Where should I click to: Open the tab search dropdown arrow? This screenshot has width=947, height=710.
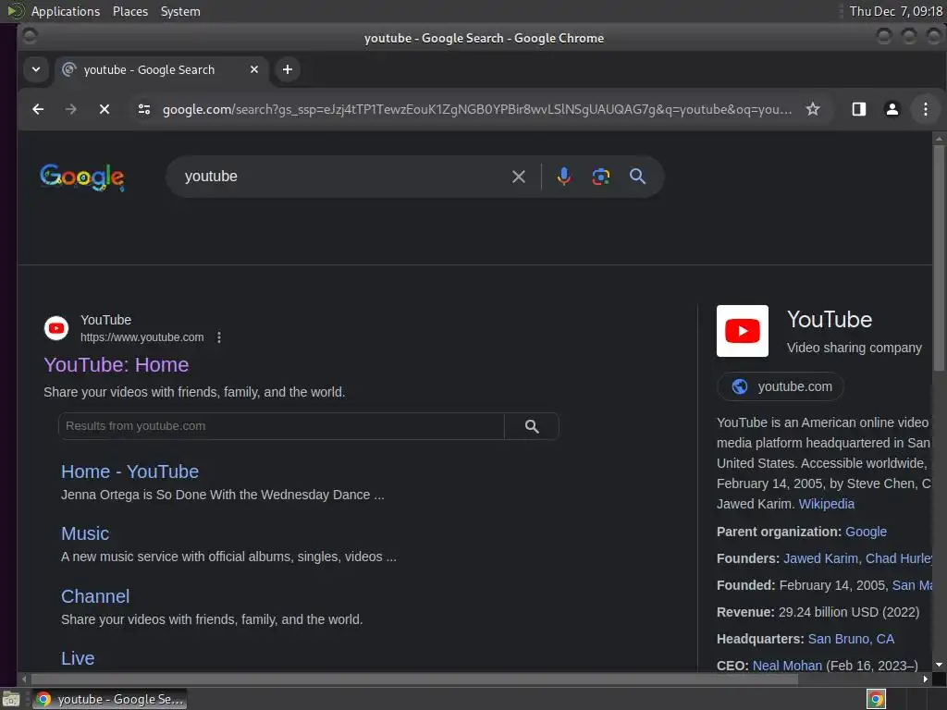tap(36, 69)
